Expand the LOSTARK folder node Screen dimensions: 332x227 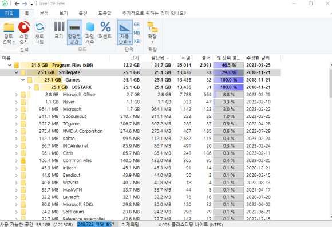[x=30, y=87]
